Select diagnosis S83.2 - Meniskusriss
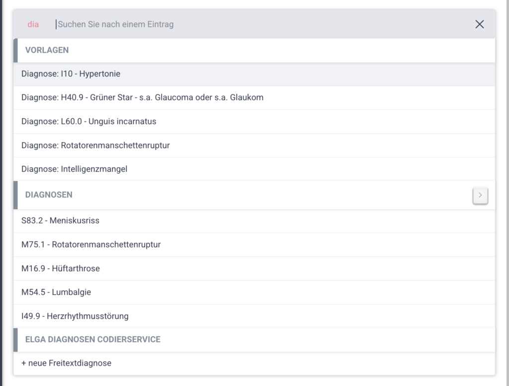The image size is (509, 386). 60,221
